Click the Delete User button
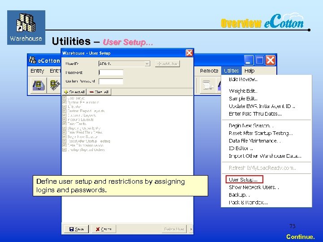Image resolution: width=323 pixels, height=242 pixels. (174, 229)
